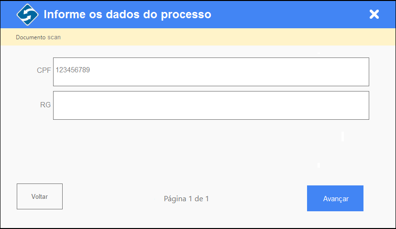396x229 pixels.
Task: Click the yellow Documento scan banner strip
Action: 198,37
